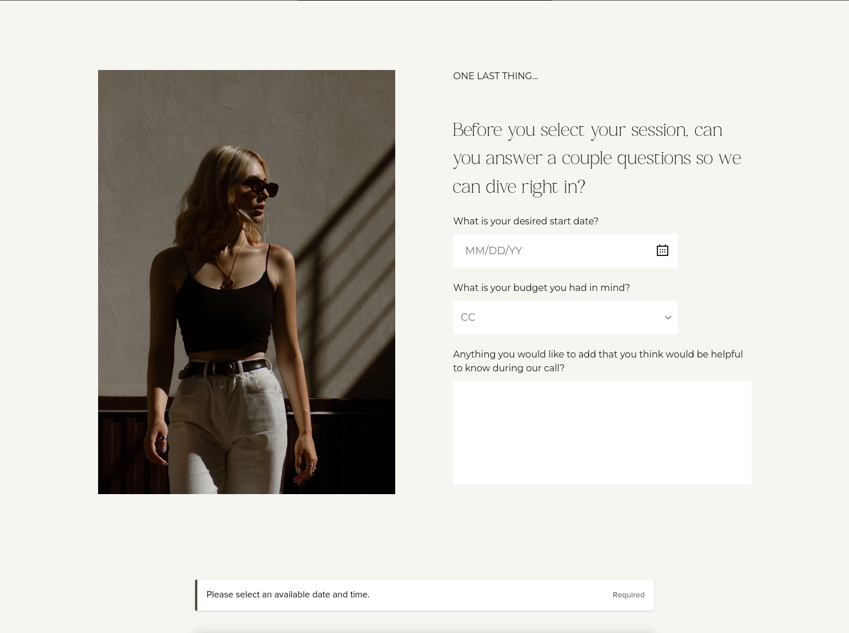Viewport: 849px width, 633px height.
Task: Click the 'What is your budget you had in mind?' label
Action: pyautogui.click(x=541, y=288)
